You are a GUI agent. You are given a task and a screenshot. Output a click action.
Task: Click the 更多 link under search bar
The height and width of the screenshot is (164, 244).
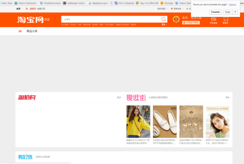164,24
